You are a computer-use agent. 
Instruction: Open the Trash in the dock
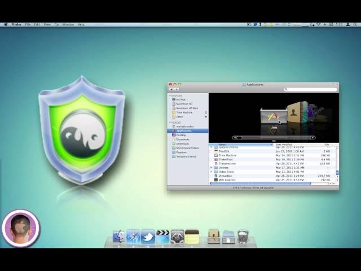point(243,237)
